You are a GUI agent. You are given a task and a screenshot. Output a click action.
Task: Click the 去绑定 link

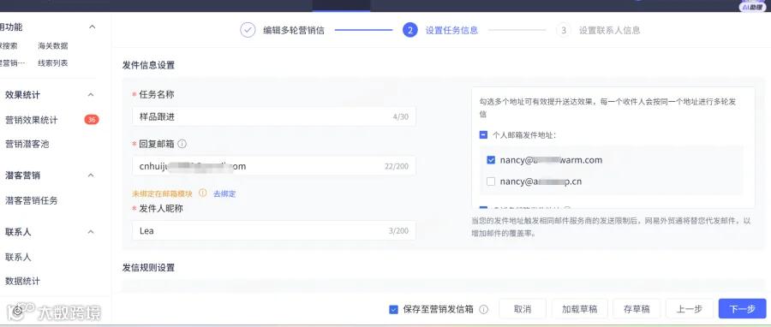pyautogui.click(x=224, y=193)
